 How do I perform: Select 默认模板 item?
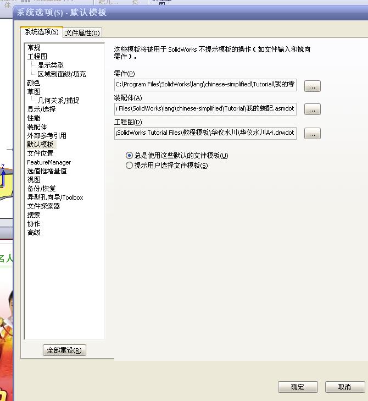(40, 145)
